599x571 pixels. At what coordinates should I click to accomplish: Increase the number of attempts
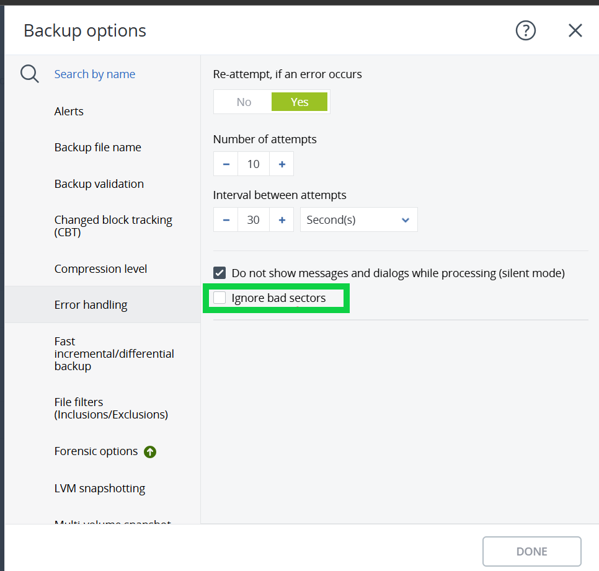click(282, 164)
